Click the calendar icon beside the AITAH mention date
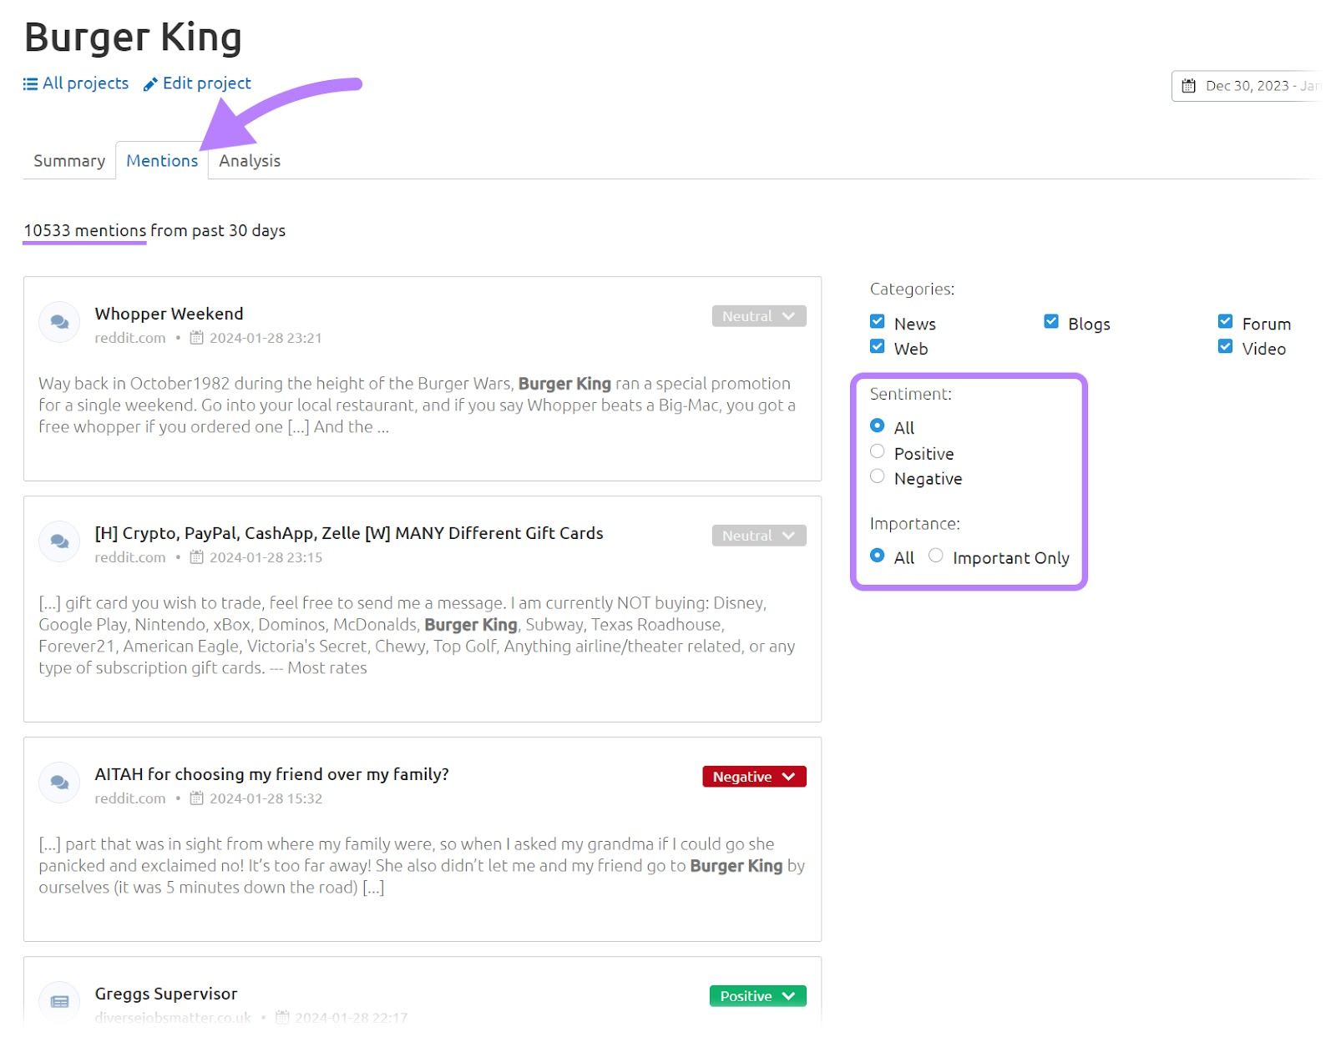 click(197, 798)
